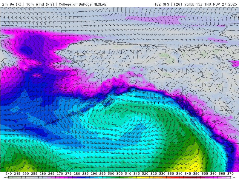Click the 310 color scale label
The height and width of the screenshot is (179, 239).
pyautogui.click(x=128, y=174)
